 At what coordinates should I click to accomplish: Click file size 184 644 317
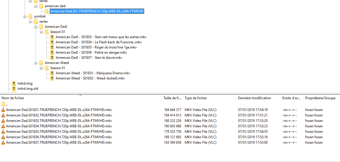pyautogui.click(x=173, y=110)
